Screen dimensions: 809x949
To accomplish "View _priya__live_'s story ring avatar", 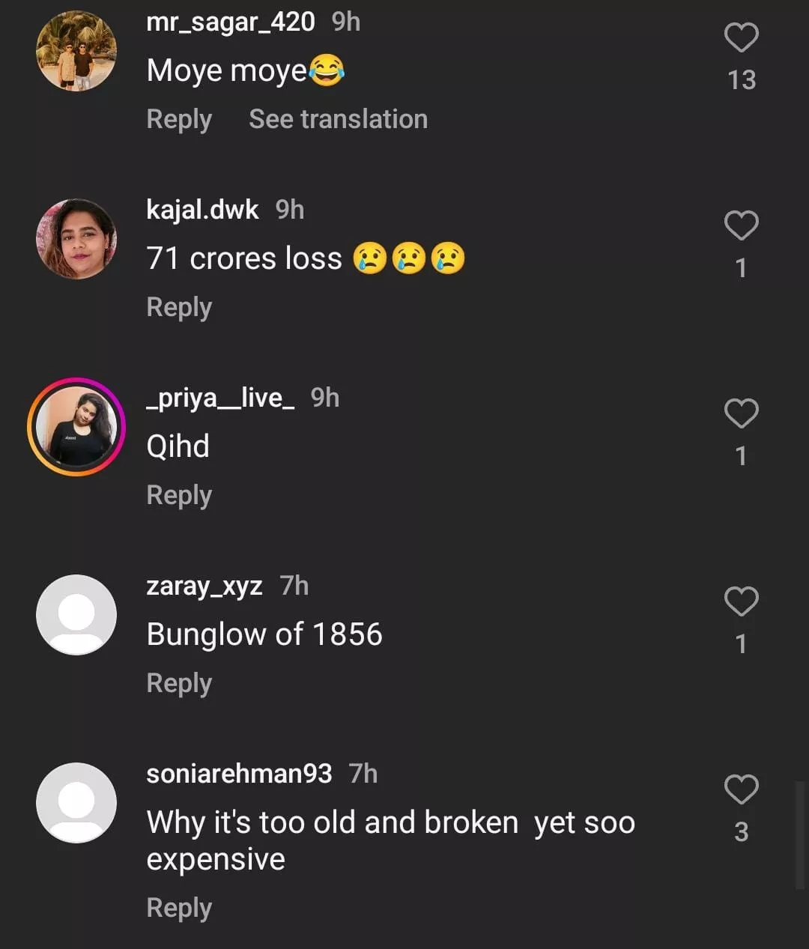I will 76,427.
